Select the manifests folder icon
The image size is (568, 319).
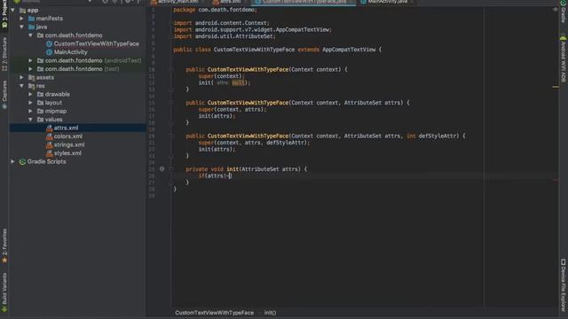pos(32,19)
